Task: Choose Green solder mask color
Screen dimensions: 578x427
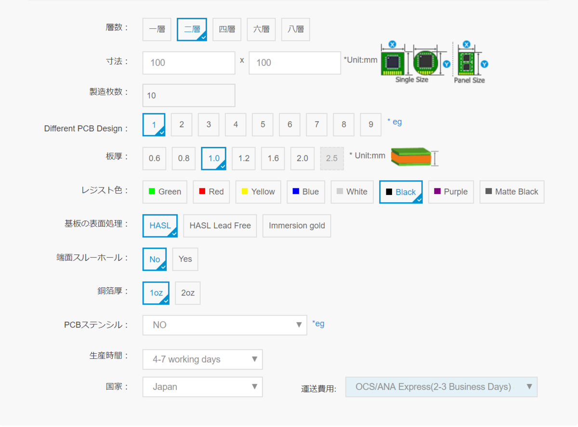Action: 165,192
